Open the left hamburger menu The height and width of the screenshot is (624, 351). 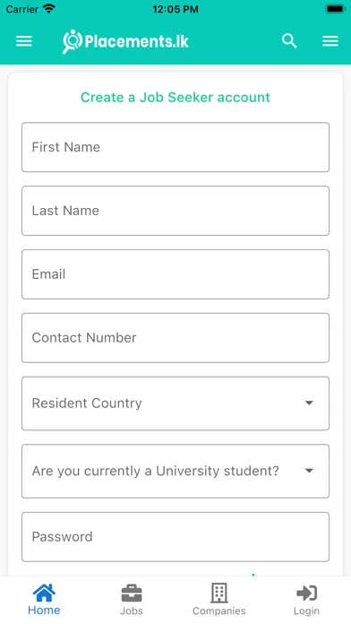tap(24, 41)
